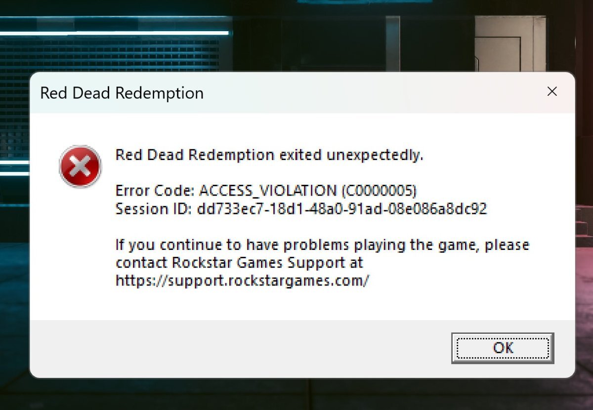Click the Session ID value text
Screen dimensions: 593x410
342,209
